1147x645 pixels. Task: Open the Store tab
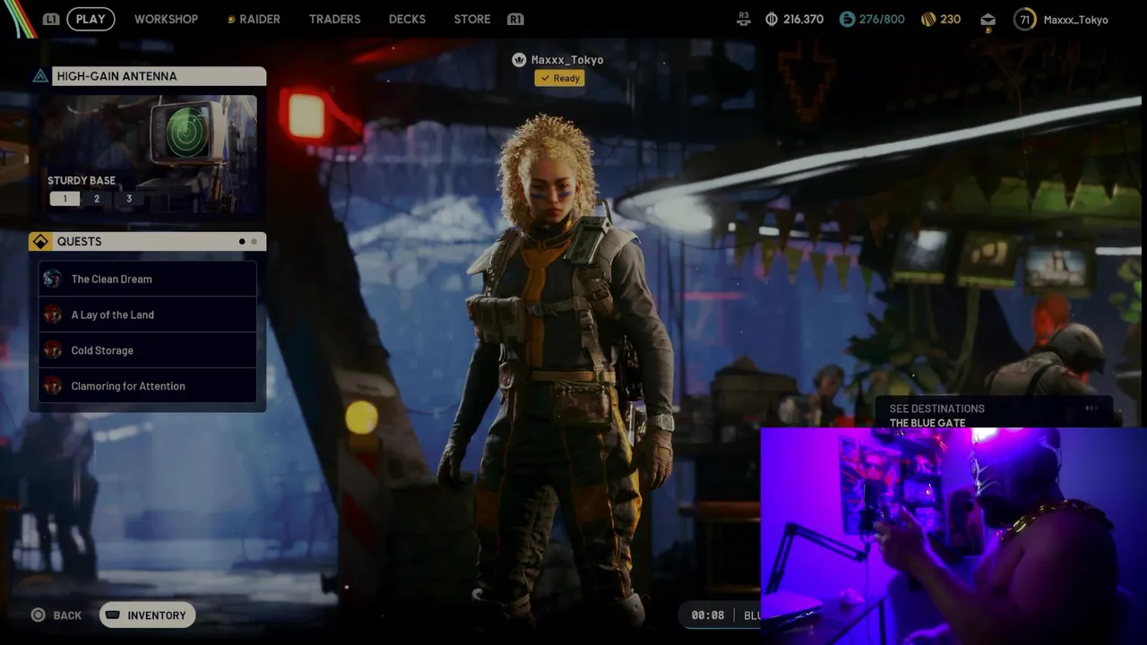coord(472,19)
